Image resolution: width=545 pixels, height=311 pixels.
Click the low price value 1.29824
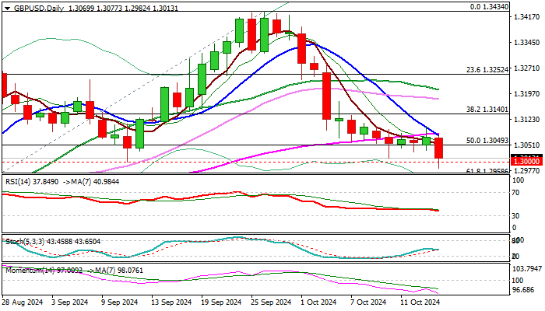coord(137,9)
